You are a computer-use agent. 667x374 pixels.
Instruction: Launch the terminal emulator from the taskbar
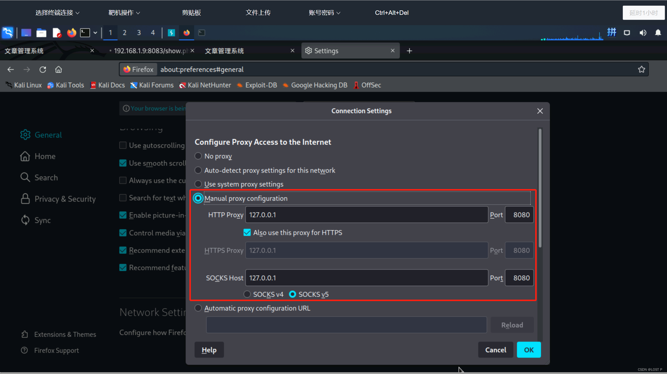pyautogui.click(x=85, y=33)
